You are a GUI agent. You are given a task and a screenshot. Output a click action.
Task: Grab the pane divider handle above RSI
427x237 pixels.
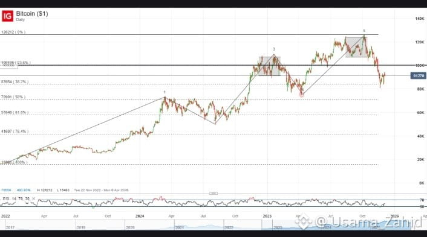click(x=213, y=194)
